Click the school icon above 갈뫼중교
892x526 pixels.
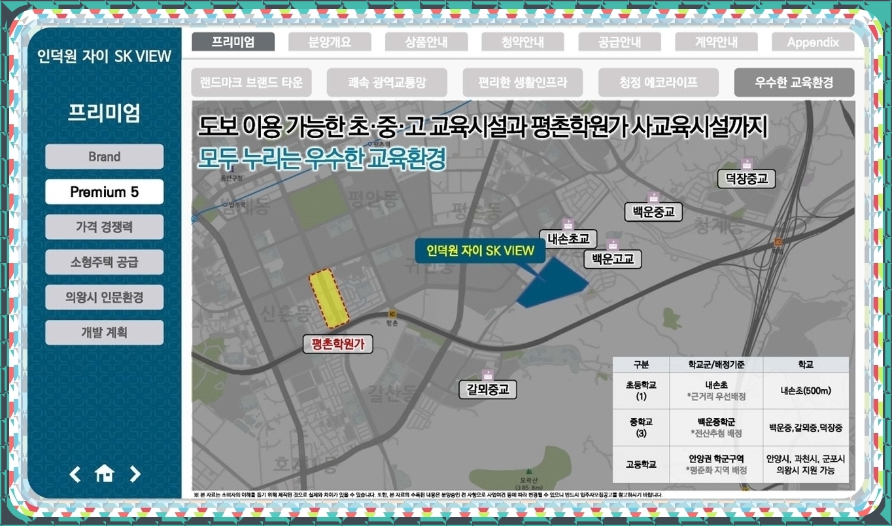[x=487, y=376]
